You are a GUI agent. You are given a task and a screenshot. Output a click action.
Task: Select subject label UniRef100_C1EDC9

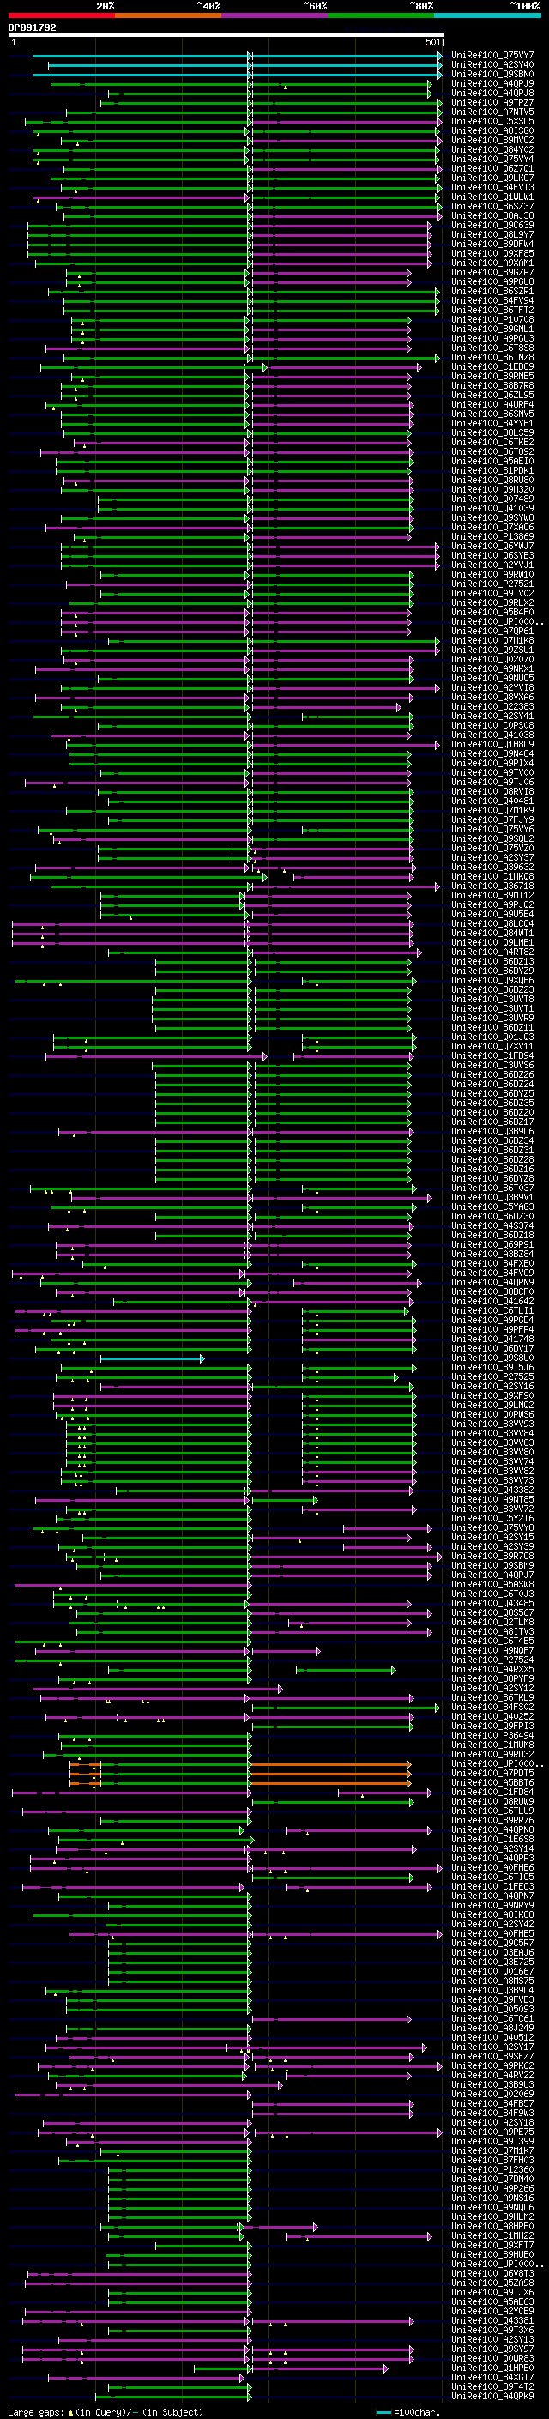[x=492, y=366]
